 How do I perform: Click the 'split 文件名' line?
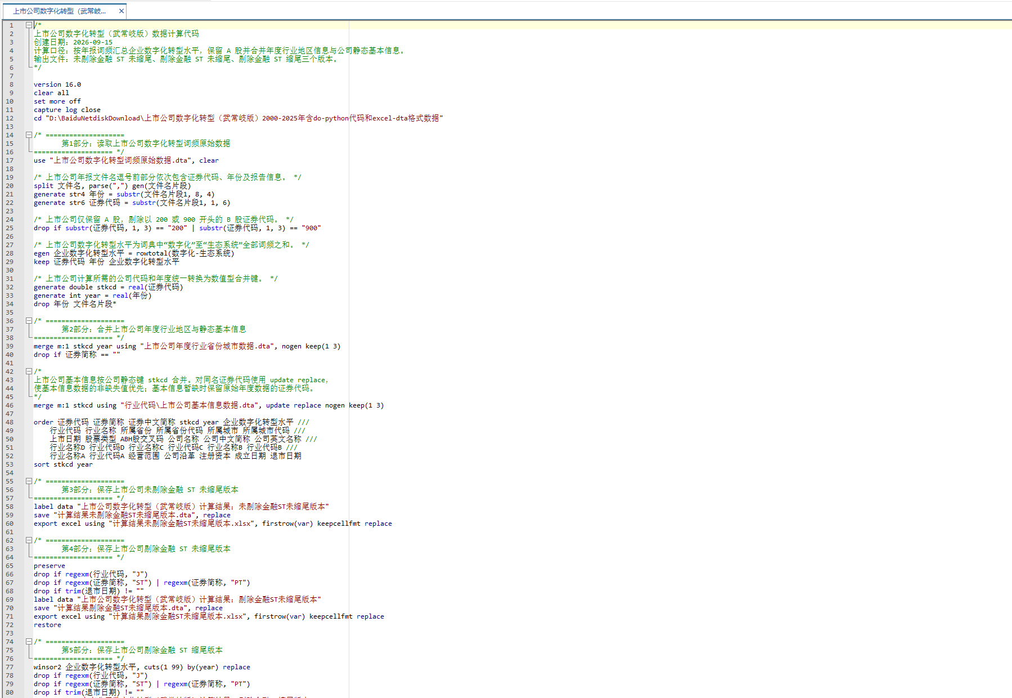coord(113,186)
